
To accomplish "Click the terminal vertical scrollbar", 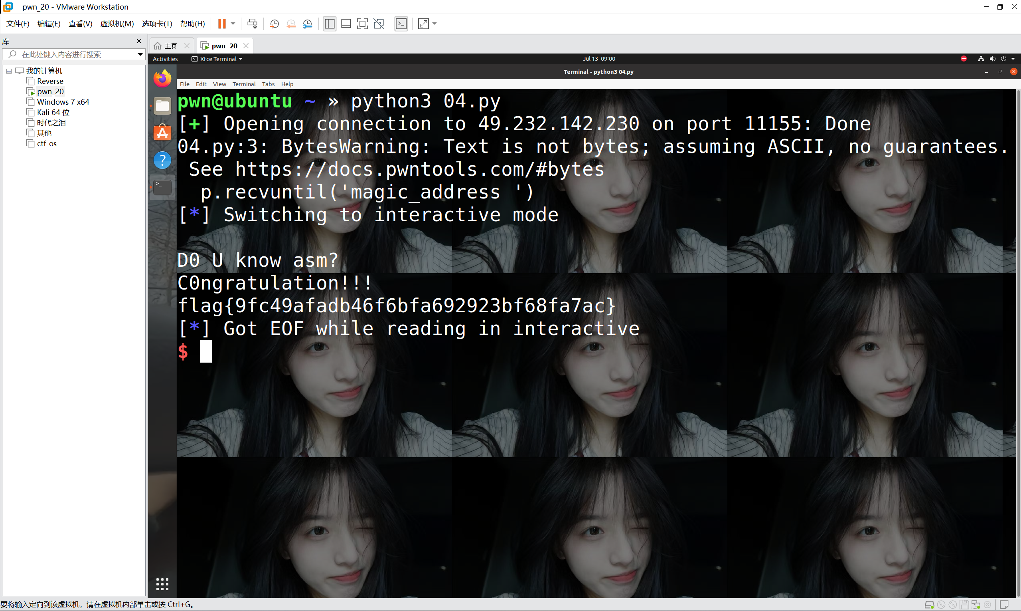I will [1018, 343].
